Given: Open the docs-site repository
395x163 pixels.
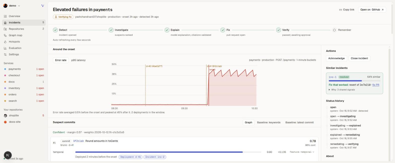Looking at the screenshot, I should 24,122.
